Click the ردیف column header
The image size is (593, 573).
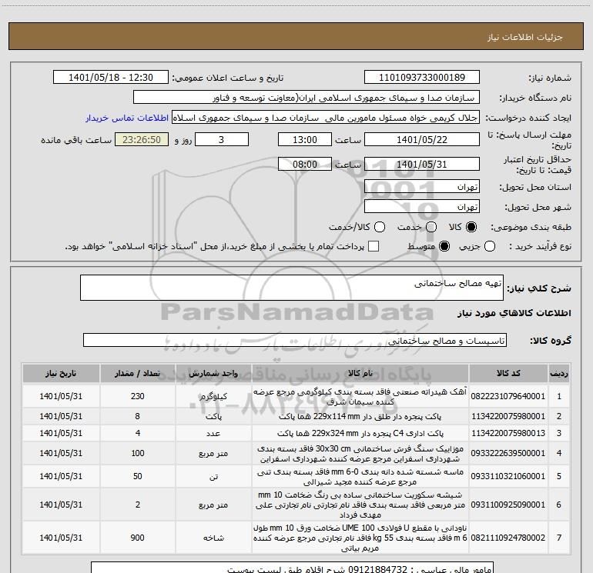(559, 374)
